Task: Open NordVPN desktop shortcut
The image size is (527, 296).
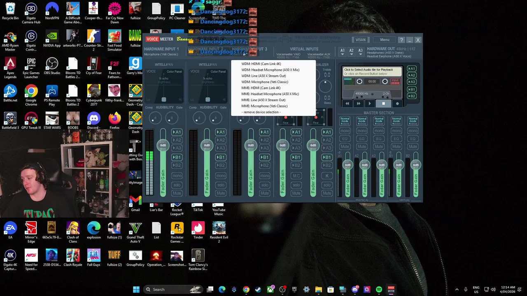Action: click(52, 12)
